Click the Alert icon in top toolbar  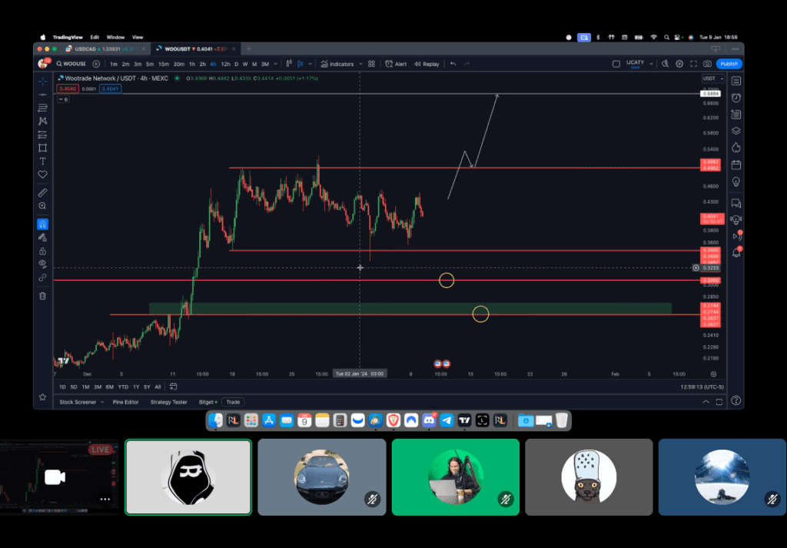[x=397, y=64]
